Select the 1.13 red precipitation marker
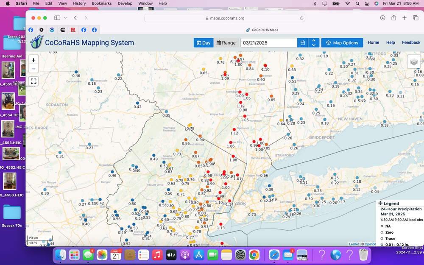424x265 pixels. coord(220,224)
